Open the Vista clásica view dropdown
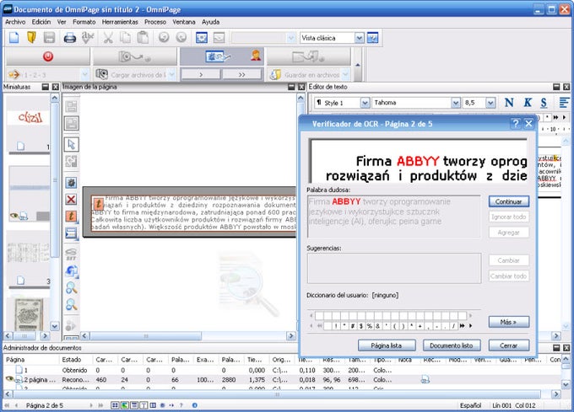 coord(360,38)
